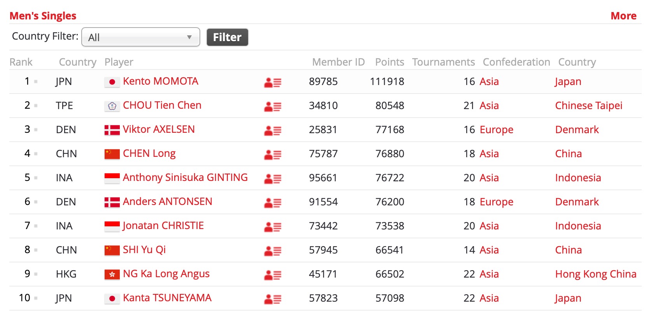This screenshot has height=323, width=665.
Task: Select the Europe confederation link for Anders ANTONSEN
Action: 497,202
